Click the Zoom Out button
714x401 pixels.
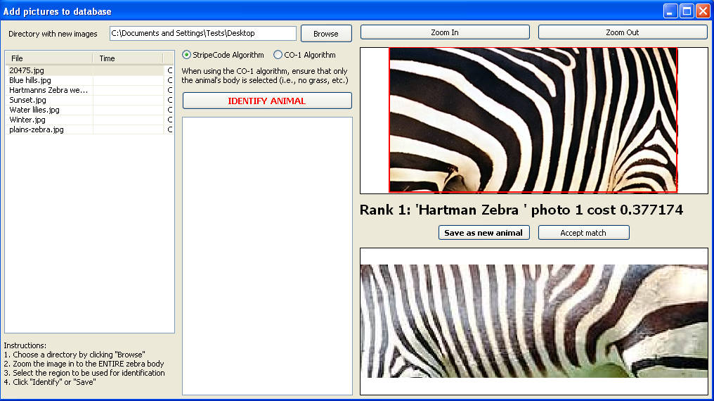click(623, 32)
